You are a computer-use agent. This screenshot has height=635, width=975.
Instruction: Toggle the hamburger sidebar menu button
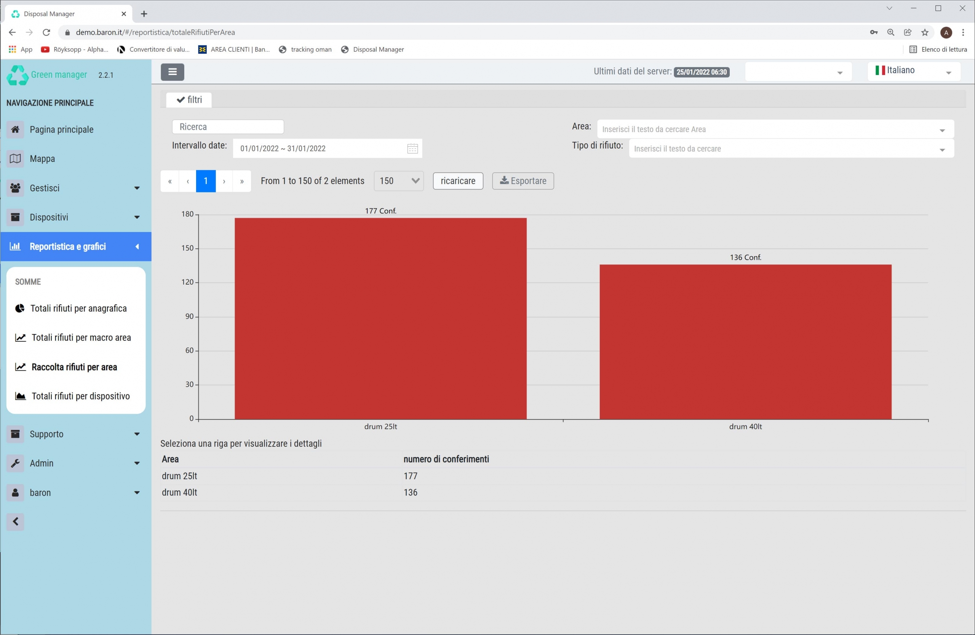172,72
